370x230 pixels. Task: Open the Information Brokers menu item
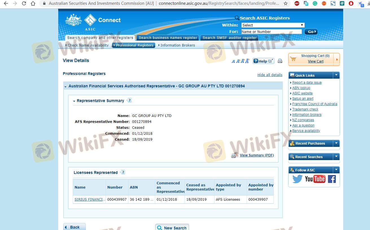point(178,45)
